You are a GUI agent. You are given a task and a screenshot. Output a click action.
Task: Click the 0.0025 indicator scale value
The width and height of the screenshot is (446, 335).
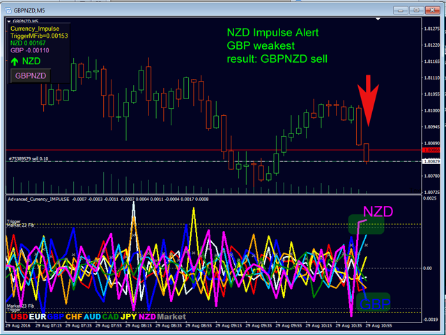tap(429, 198)
